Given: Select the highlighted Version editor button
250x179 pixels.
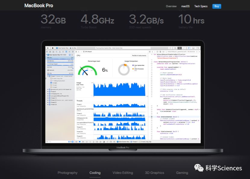Looking at the screenshot, I should pyautogui.click(x=180, y=48).
